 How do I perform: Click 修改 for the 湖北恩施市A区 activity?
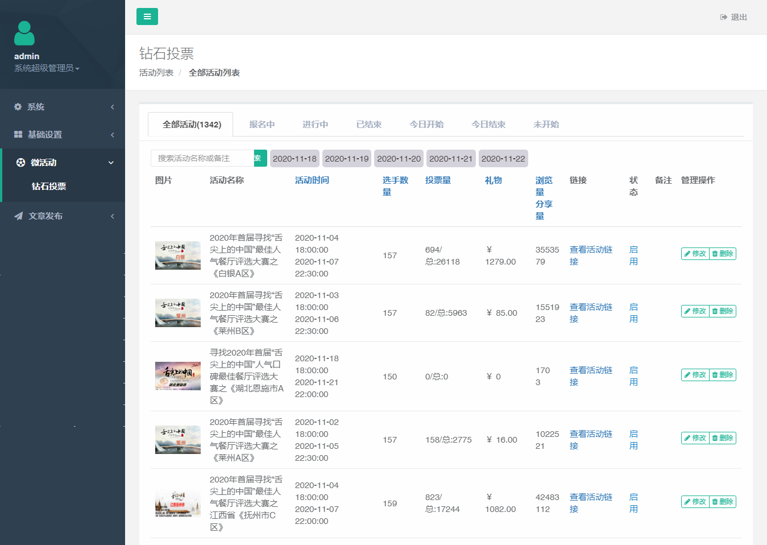coord(695,375)
